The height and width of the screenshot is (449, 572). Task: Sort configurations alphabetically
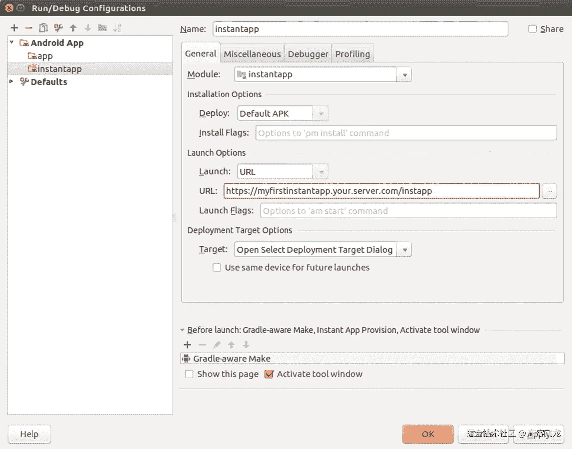click(117, 28)
